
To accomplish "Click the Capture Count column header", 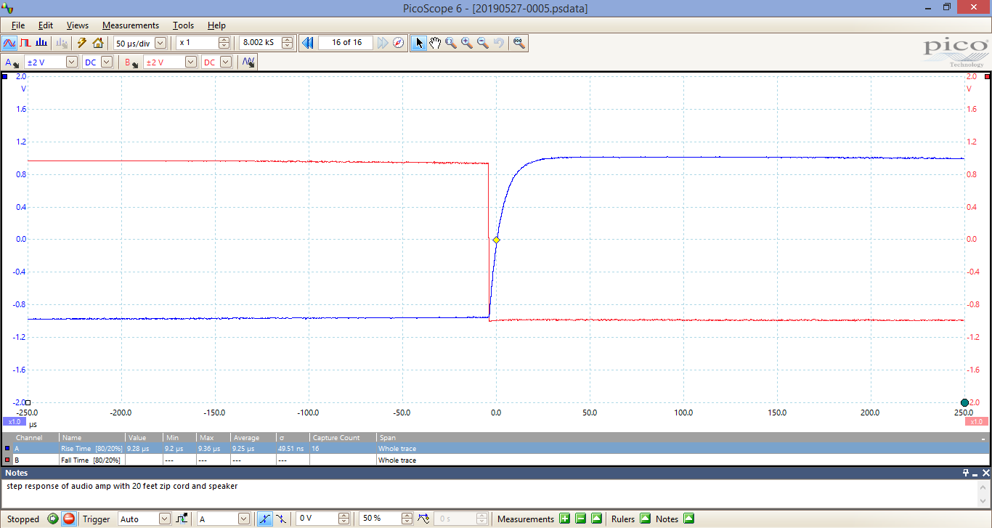I will (343, 438).
